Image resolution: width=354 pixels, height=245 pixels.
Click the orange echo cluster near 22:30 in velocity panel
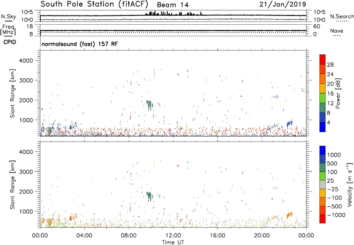click(x=289, y=215)
